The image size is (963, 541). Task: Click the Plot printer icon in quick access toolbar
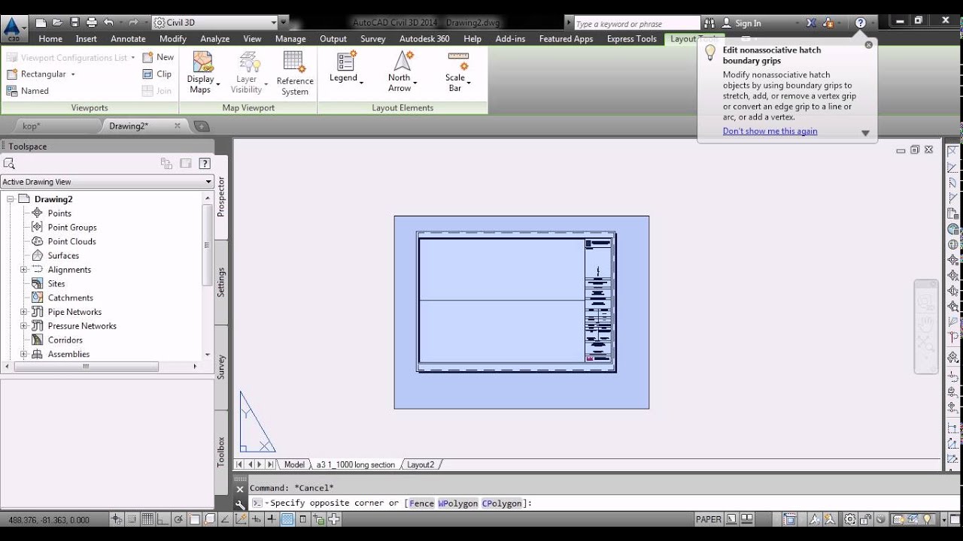[x=91, y=23]
